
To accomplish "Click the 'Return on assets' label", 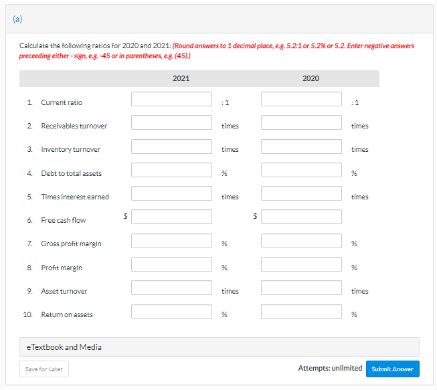I will click(x=67, y=314).
